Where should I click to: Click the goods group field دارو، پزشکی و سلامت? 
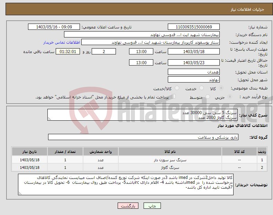[143, 137]
